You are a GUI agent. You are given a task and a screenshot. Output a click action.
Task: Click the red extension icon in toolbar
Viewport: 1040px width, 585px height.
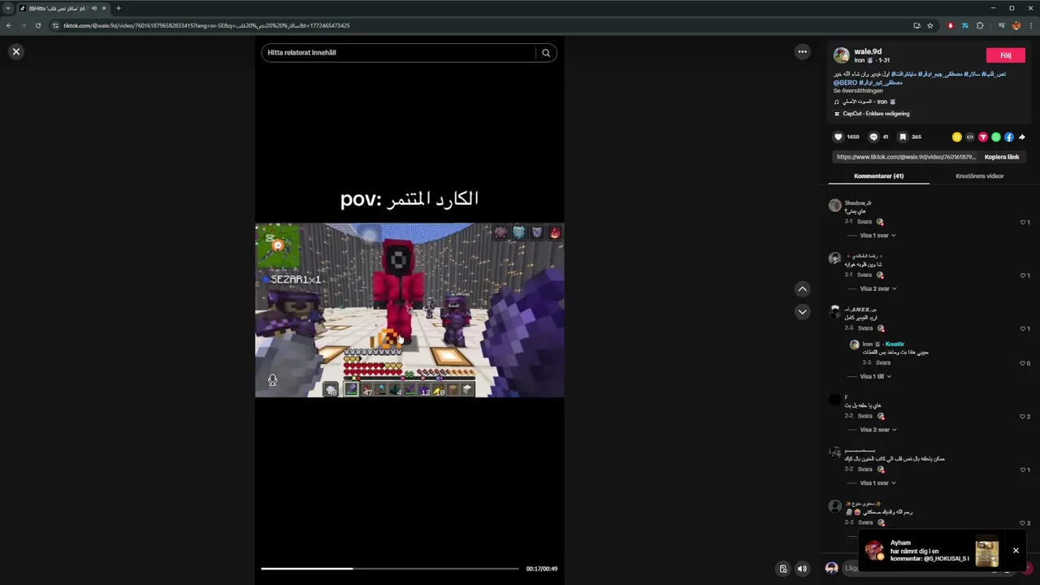[951, 25]
